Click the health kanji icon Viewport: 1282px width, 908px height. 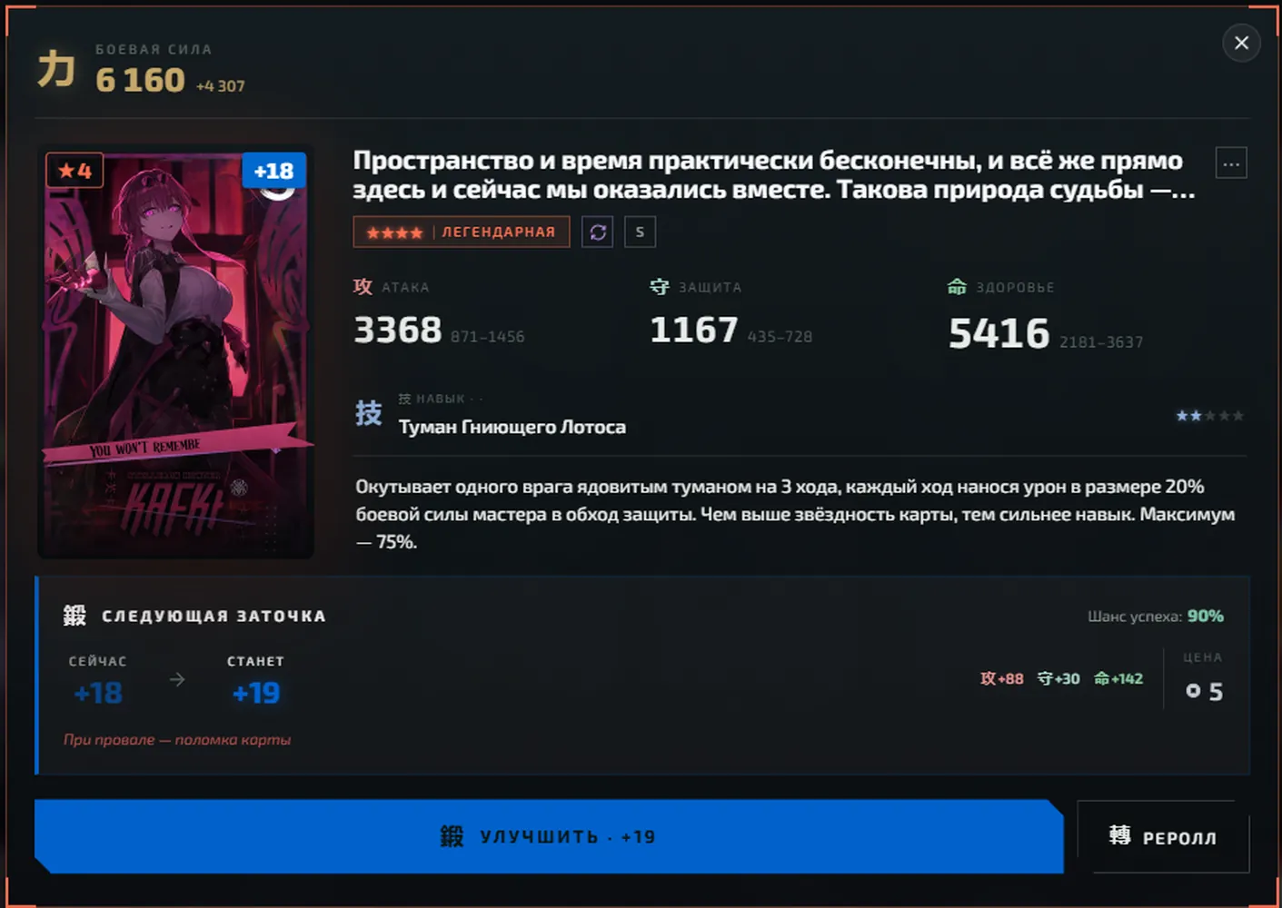coord(957,287)
